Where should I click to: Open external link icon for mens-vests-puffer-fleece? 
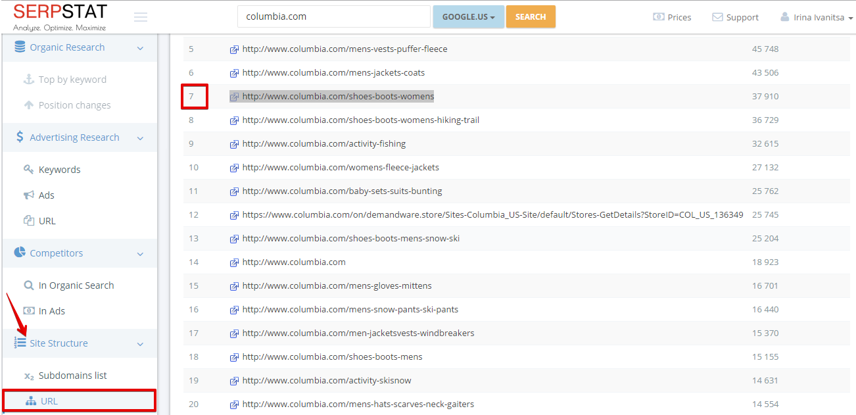coord(234,49)
